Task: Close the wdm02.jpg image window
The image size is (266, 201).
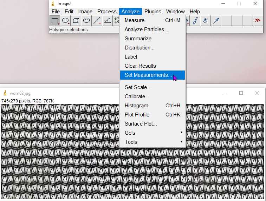Action: click(257, 93)
